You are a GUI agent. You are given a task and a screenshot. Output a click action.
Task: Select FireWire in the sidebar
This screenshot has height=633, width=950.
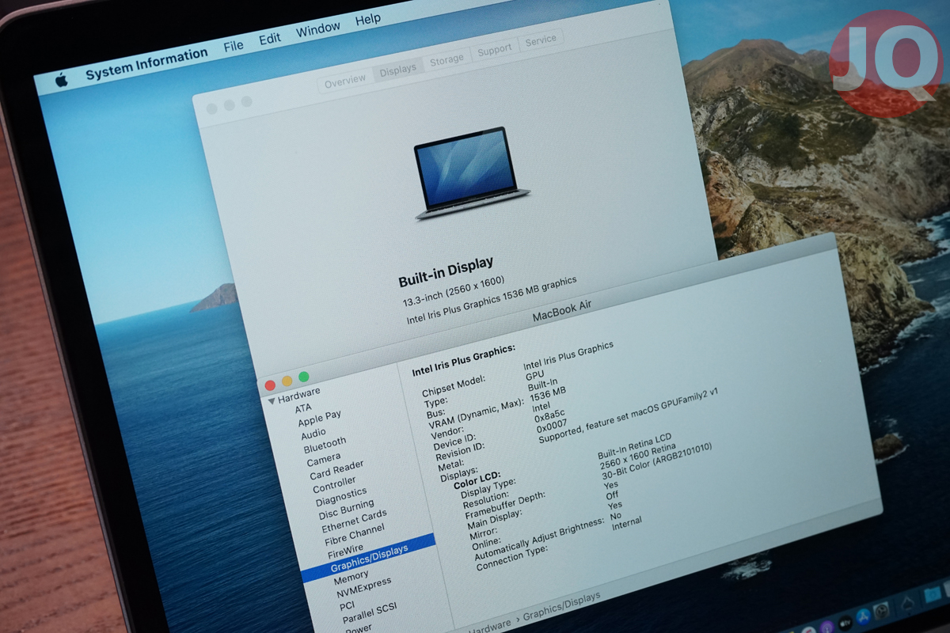pyautogui.click(x=345, y=551)
